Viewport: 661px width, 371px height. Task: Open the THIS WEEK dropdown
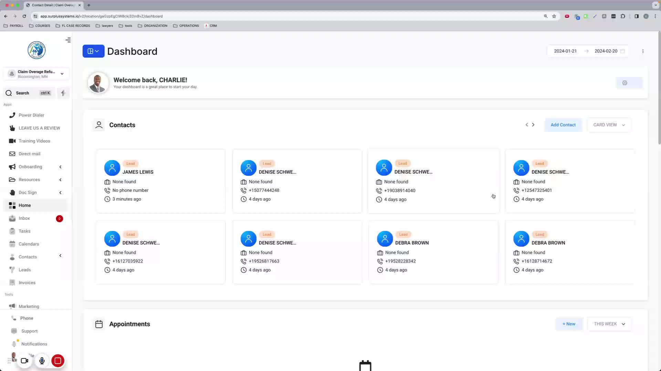point(609,324)
